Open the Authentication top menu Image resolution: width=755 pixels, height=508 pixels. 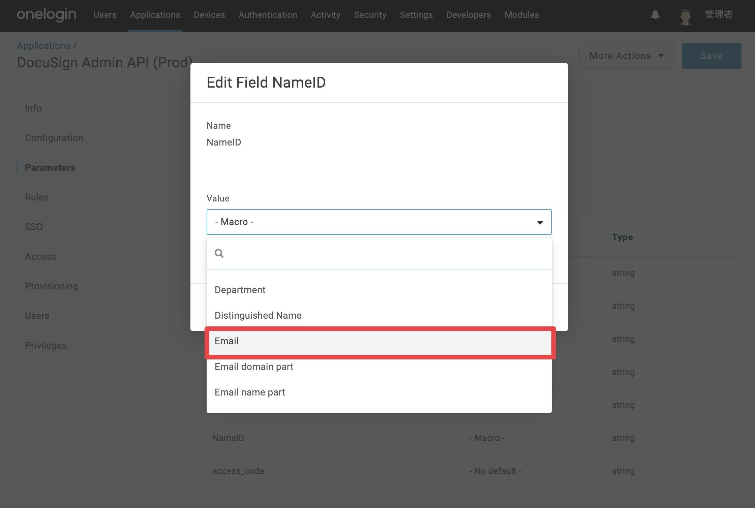click(x=268, y=15)
